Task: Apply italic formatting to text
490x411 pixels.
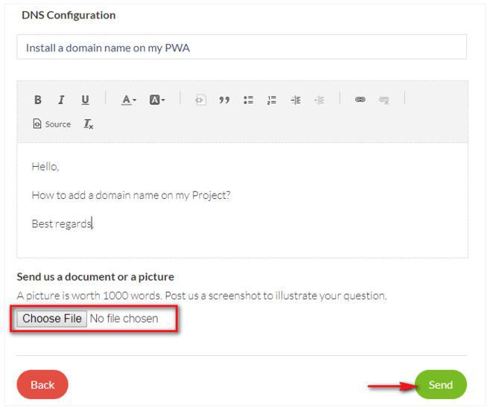Action: pos(61,100)
